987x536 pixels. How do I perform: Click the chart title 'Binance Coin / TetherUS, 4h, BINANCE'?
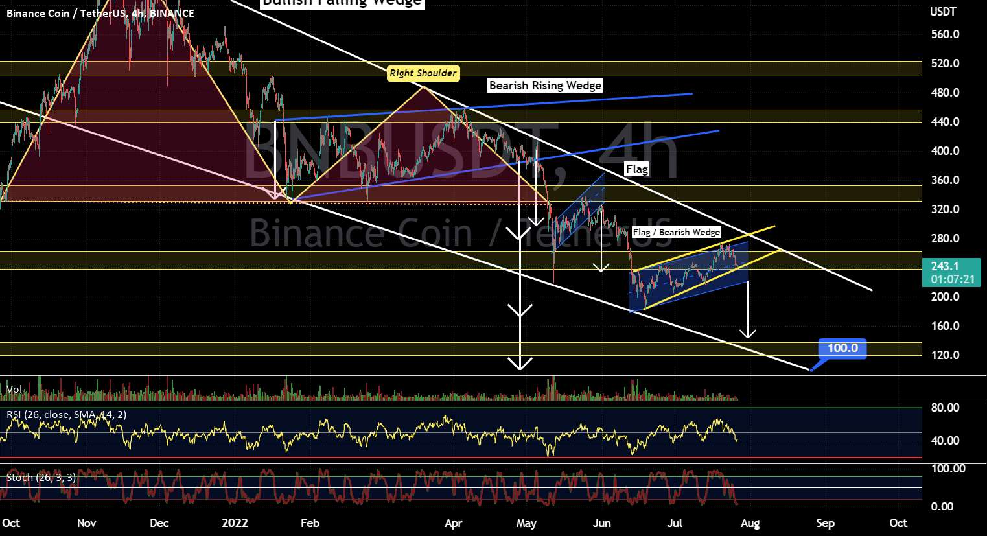point(100,13)
